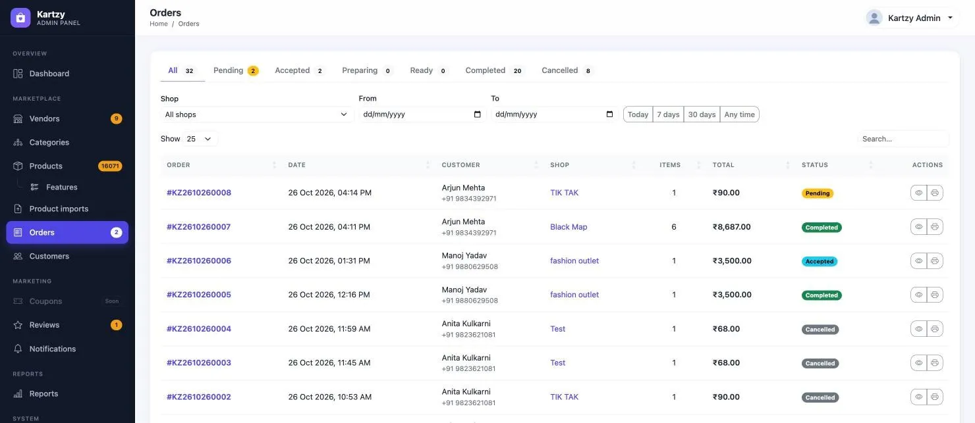Switch to the Cancelled tab
975x423 pixels.
[x=567, y=70]
